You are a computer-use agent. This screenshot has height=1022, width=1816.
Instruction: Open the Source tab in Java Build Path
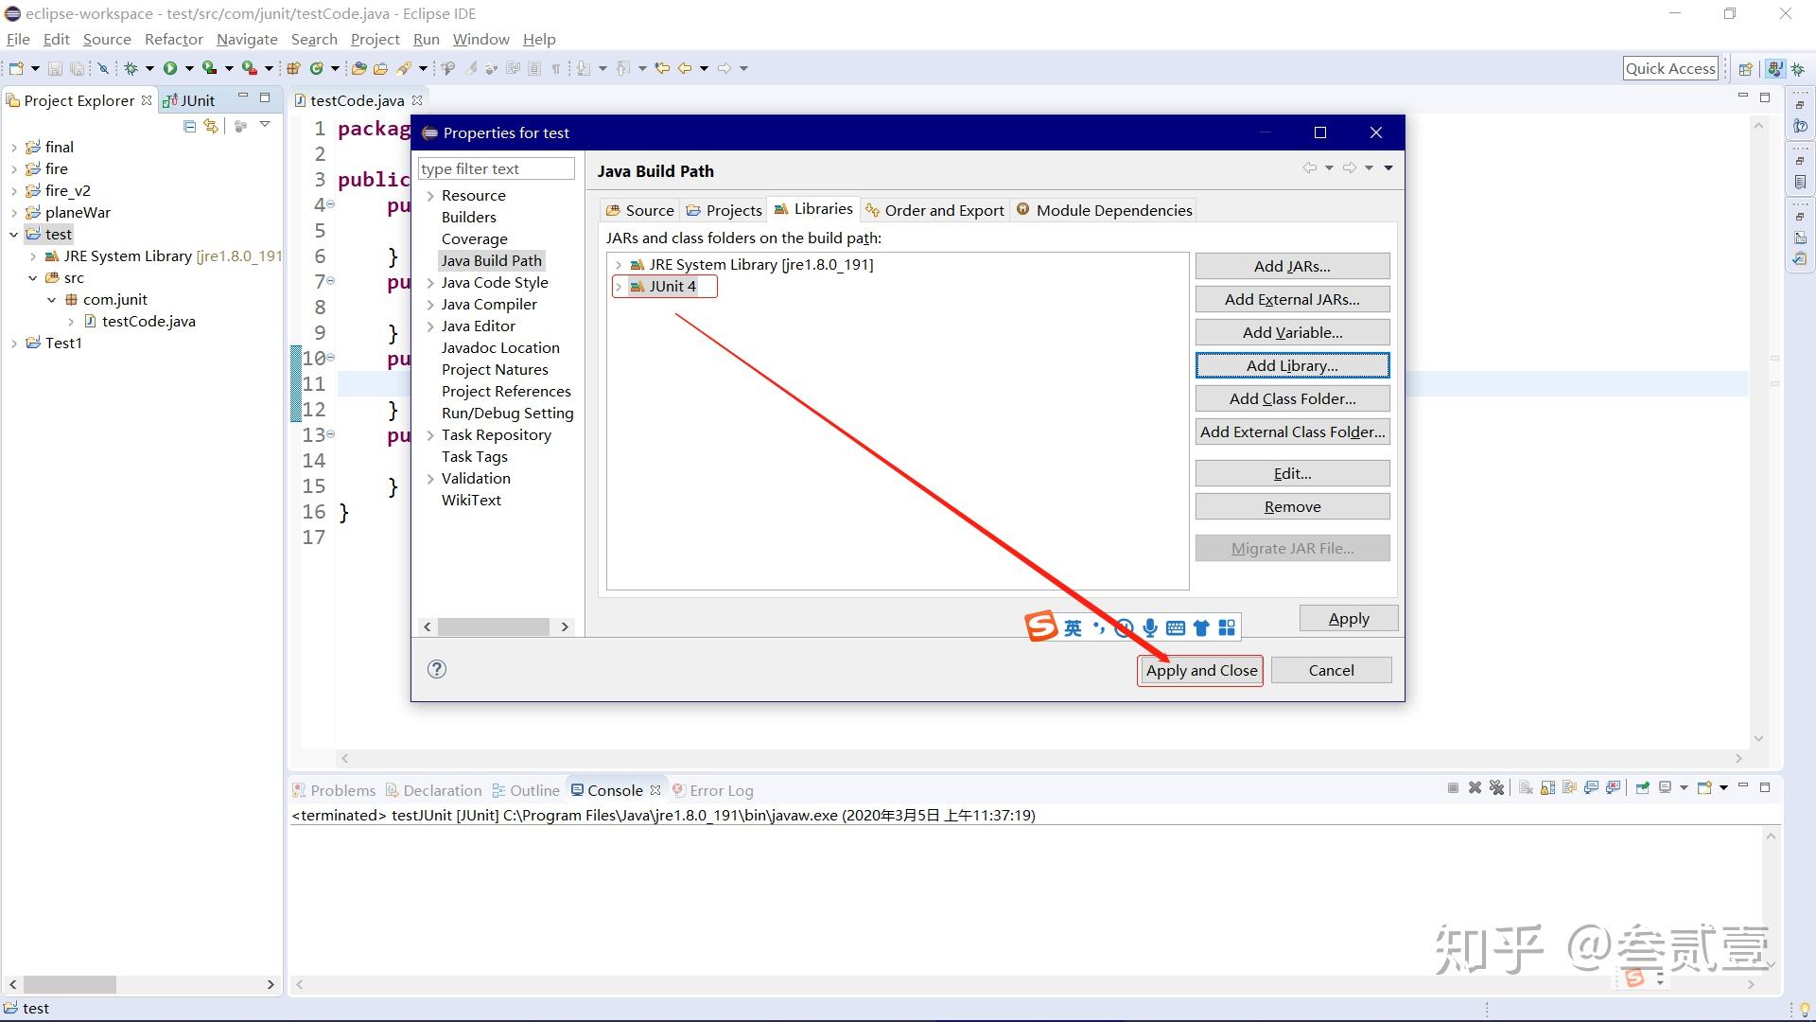pyautogui.click(x=640, y=210)
